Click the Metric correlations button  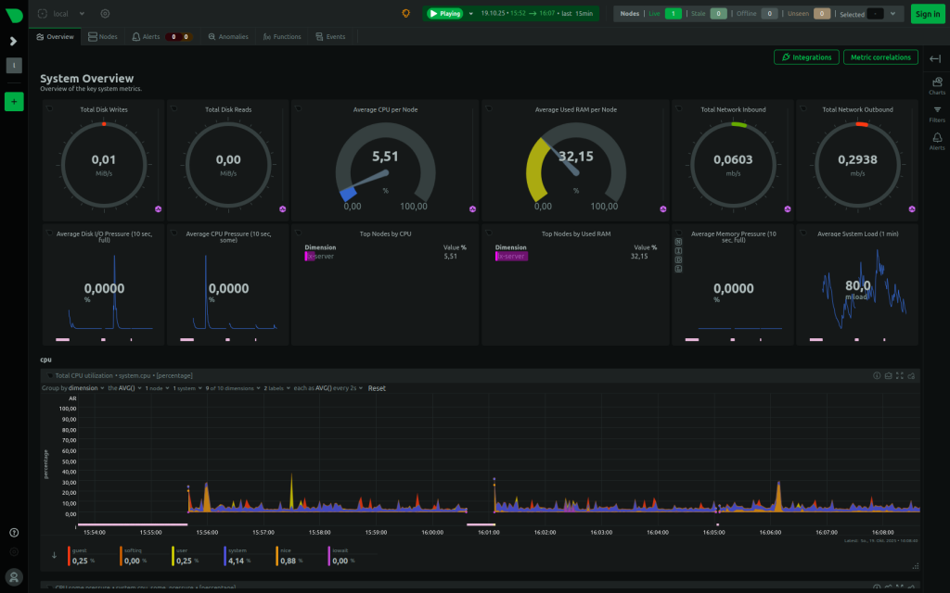pos(879,57)
